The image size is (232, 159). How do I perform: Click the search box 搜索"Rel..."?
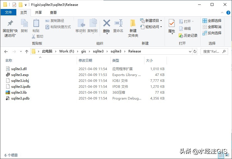[x=214, y=51]
